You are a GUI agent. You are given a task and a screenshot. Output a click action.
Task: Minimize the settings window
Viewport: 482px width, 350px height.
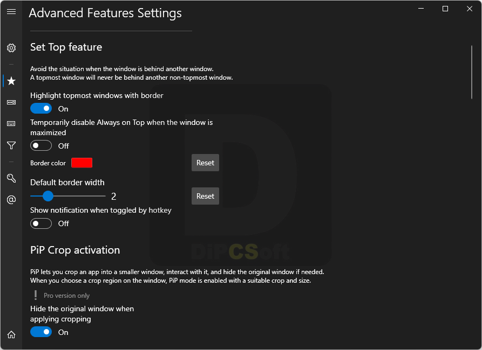pyautogui.click(x=421, y=9)
